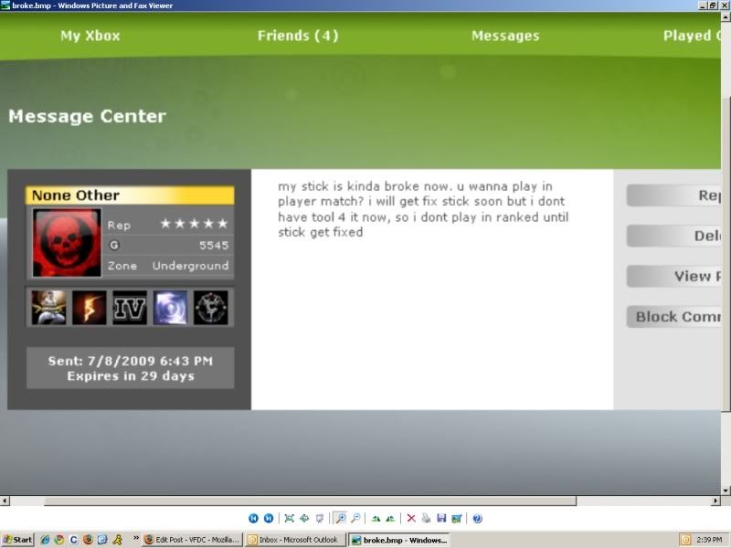
Task: Click the message body text about broken stick
Action: (x=423, y=209)
